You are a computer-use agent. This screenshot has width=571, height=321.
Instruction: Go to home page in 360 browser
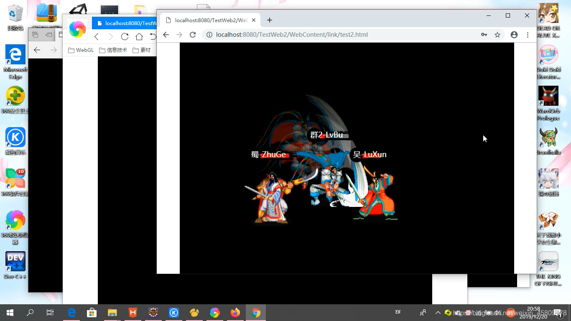(139, 36)
